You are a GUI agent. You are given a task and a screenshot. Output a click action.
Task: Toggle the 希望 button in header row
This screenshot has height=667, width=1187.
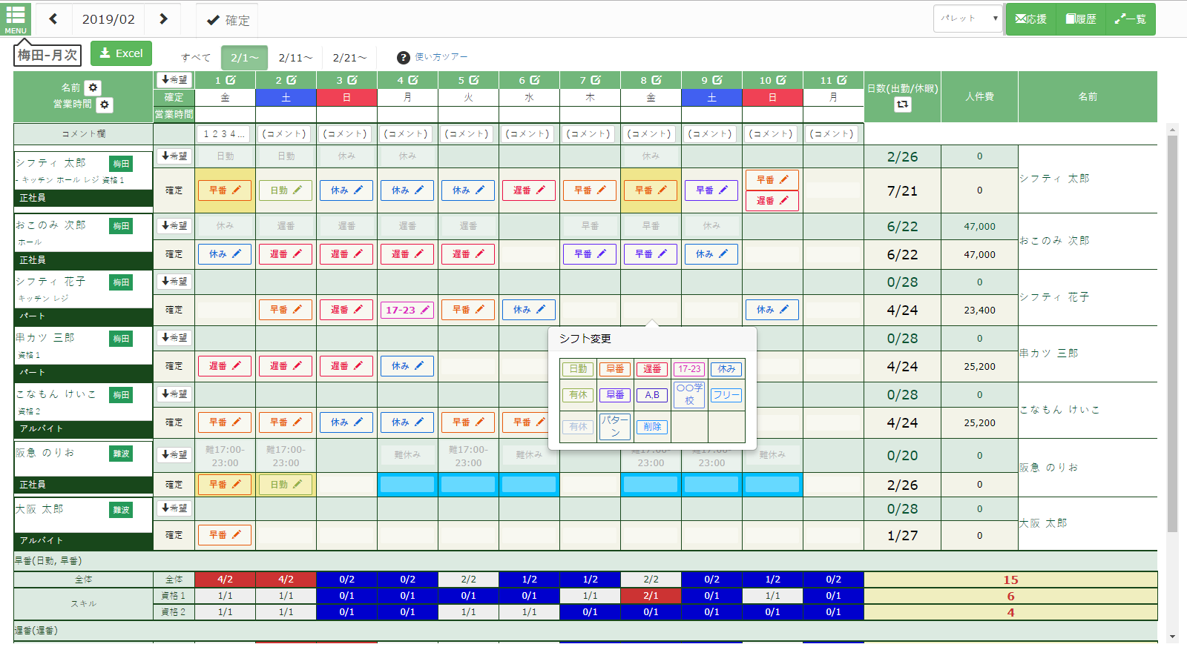point(174,79)
